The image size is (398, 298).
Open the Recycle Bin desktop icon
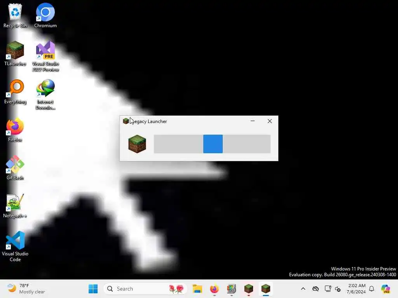[15, 16]
